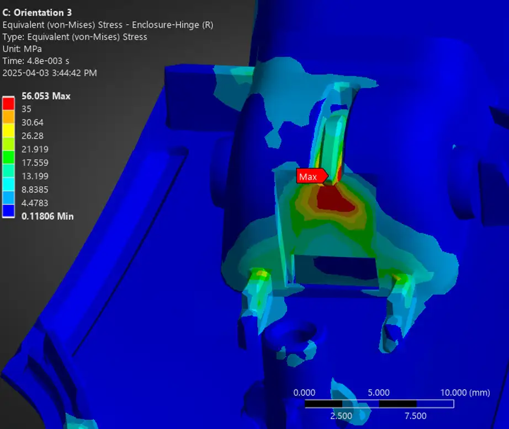Click legend value 26.28
Screen dimensions: 509x429
click(32, 136)
